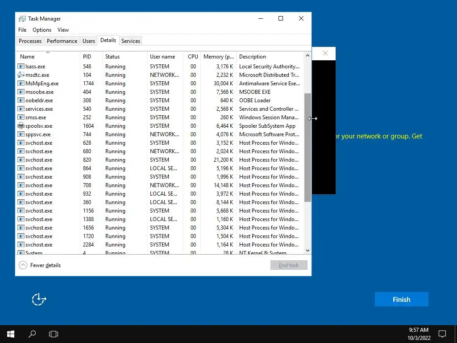Screen dimensions: 457x343
Task: Click PID 1156 cell
Action: coord(88,211)
